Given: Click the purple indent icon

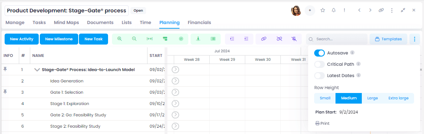Looking at the screenshot, I should tap(232, 39).
